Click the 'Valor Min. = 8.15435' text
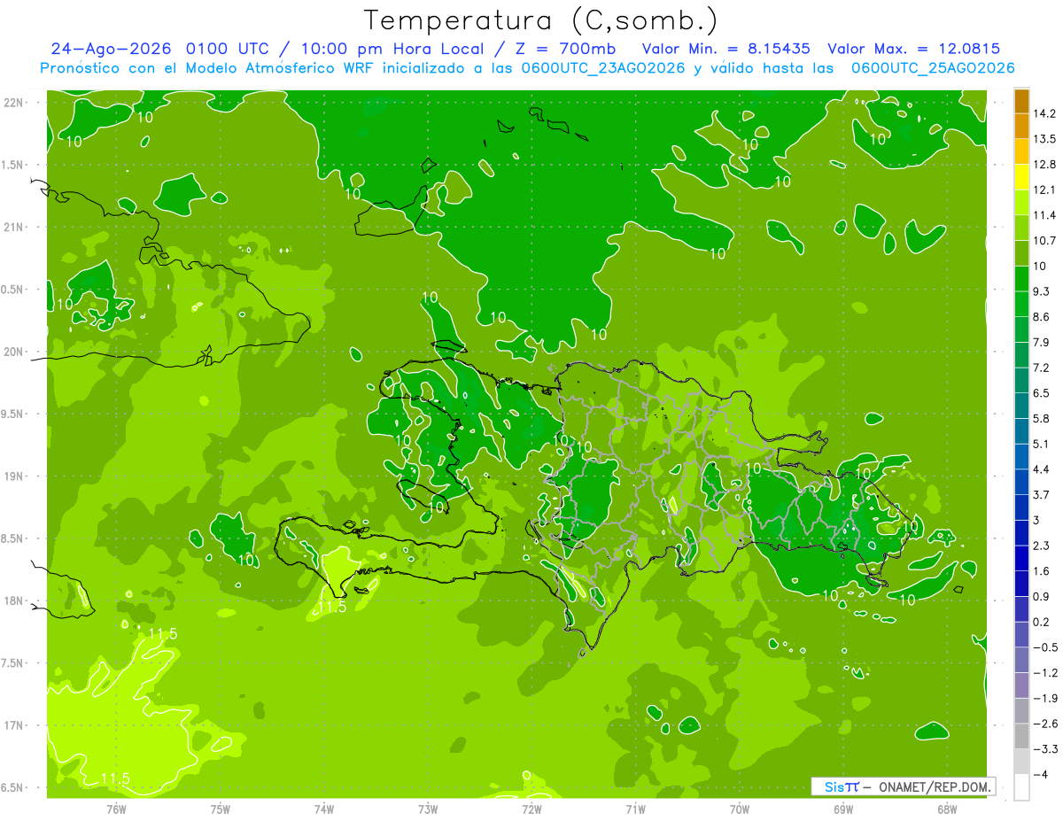Image resolution: width=1063 pixels, height=821 pixels. pyautogui.click(x=726, y=48)
